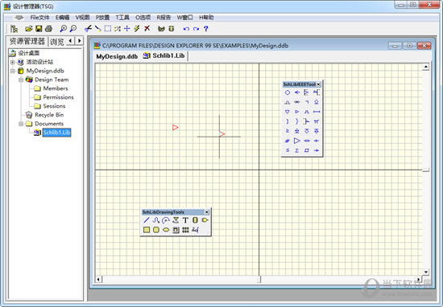Click the vertical scrollbar down arrow
This screenshot has width=443, height=307.
[x=426, y=272]
